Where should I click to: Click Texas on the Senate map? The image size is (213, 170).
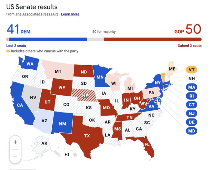point(86,135)
